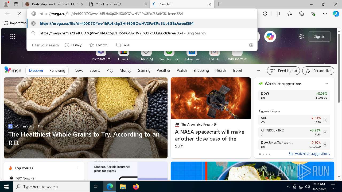Viewport: 342px width, 192px height.
Task: Open notifications center icon
Action: pos(333,187)
